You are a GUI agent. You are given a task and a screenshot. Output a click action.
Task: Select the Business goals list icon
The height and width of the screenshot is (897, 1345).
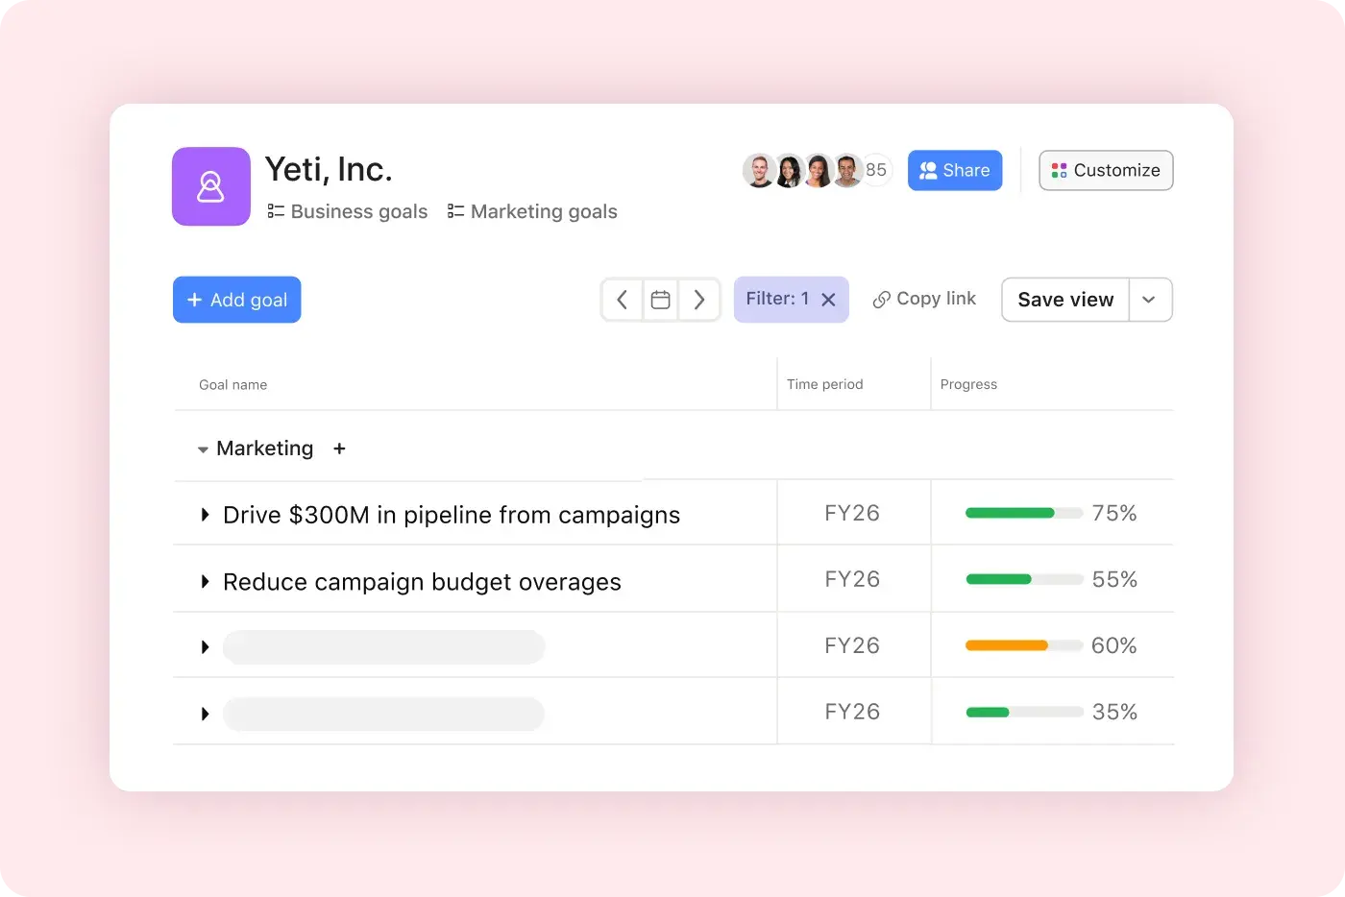click(274, 211)
